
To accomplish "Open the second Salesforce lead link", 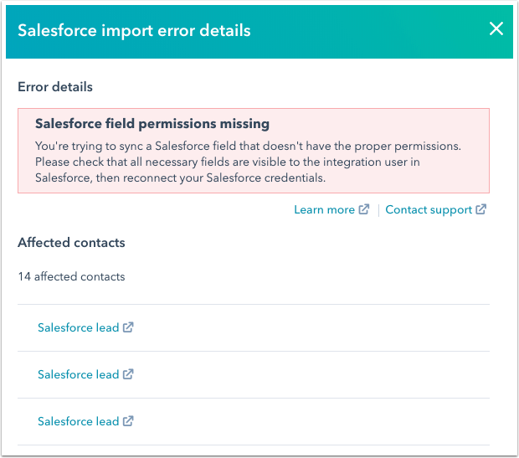I will click(x=78, y=375).
